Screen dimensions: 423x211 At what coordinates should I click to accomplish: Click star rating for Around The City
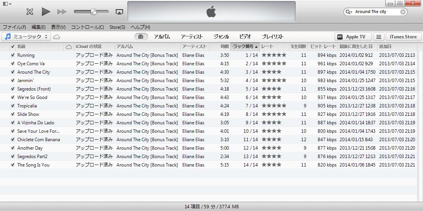tap(271, 72)
